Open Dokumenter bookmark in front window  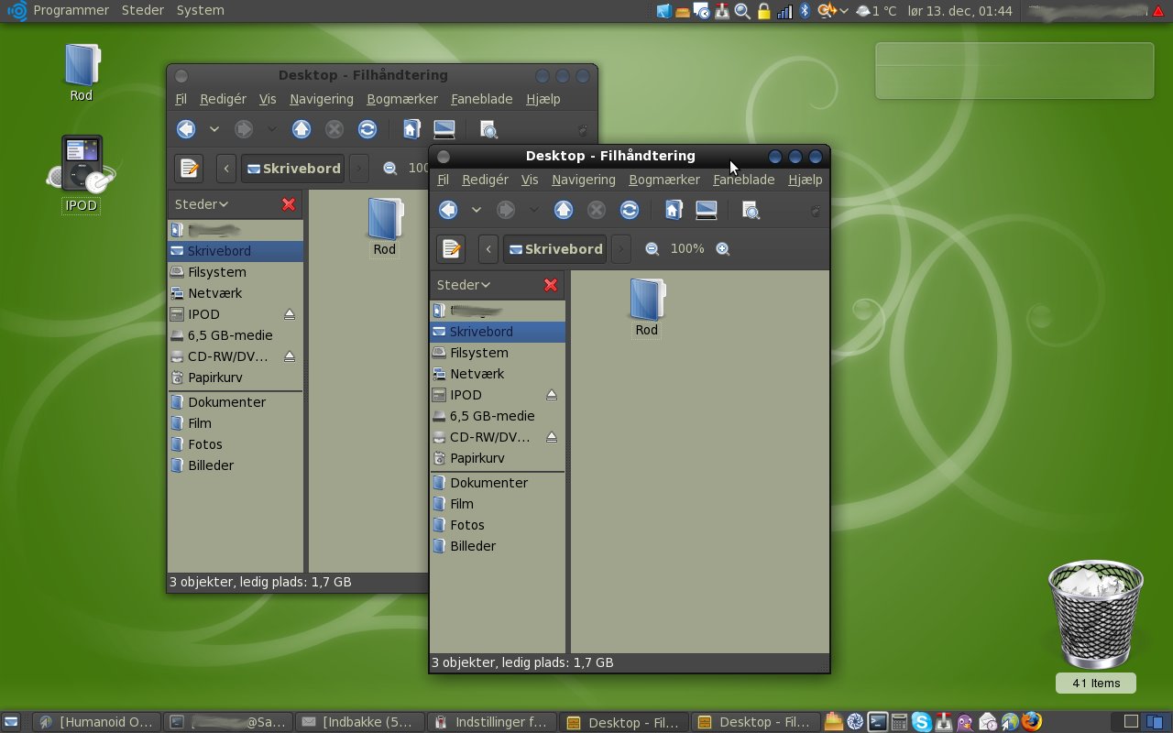coord(498,483)
